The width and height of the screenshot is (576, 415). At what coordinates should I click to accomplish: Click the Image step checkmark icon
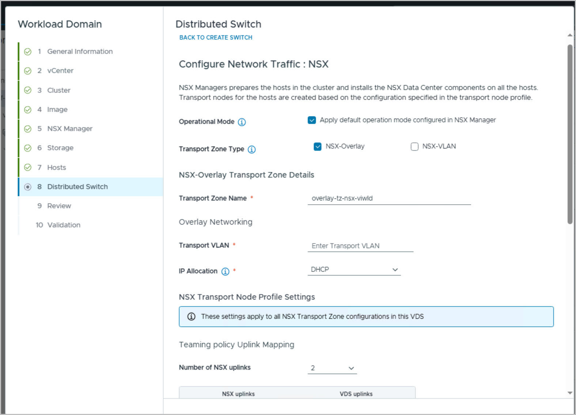28,109
